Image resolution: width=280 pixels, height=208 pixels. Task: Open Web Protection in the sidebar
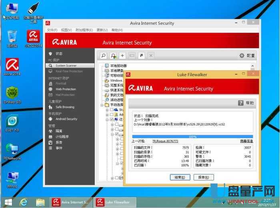pyautogui.click(x=66, y=89)
